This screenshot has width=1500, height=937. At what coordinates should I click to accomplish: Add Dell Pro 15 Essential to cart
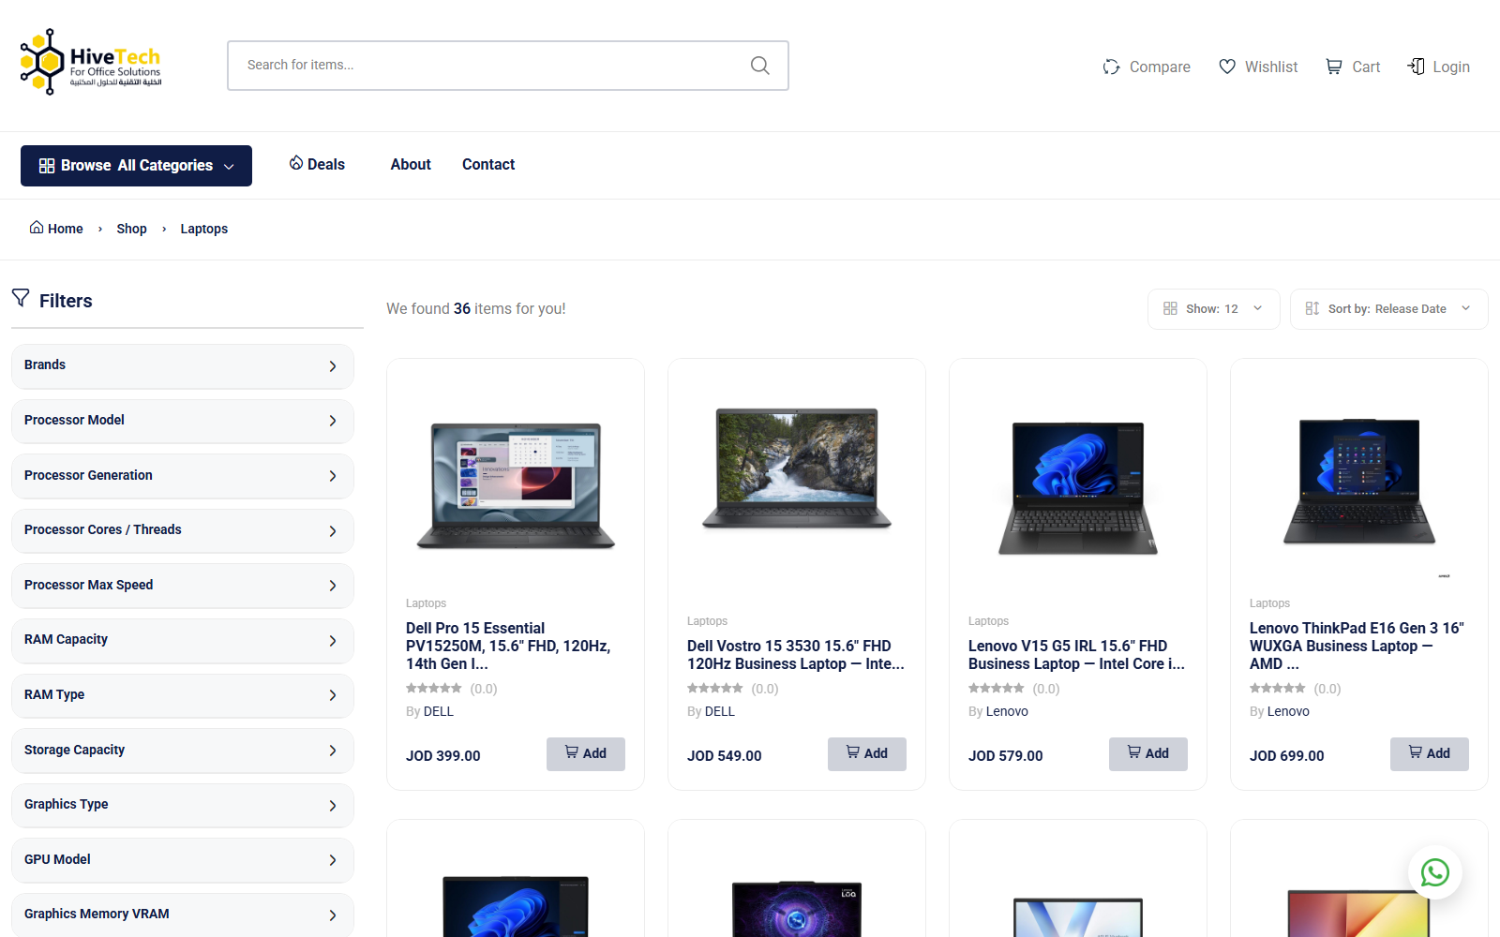point(586,754)
